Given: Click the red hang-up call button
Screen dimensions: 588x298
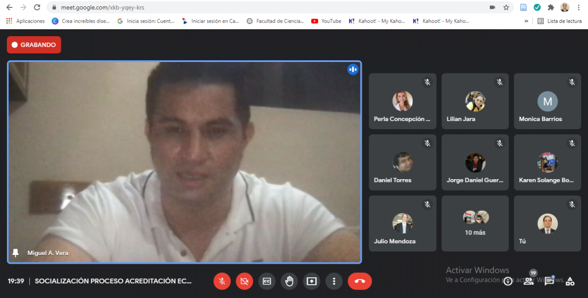Looking at the screenshot, I should pos(359,281).
